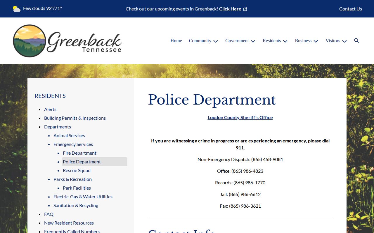Click the Greenback Tennessee logo

pos(67,41)
